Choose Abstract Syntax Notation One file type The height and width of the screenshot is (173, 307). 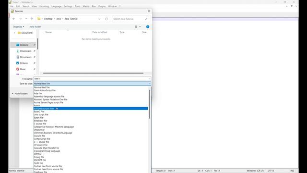pyautogui.click(x=91, y=99)
